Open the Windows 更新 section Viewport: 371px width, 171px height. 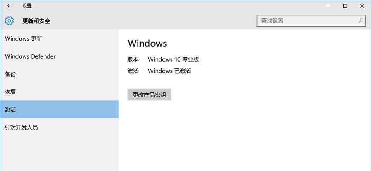(x=59, y=38)
